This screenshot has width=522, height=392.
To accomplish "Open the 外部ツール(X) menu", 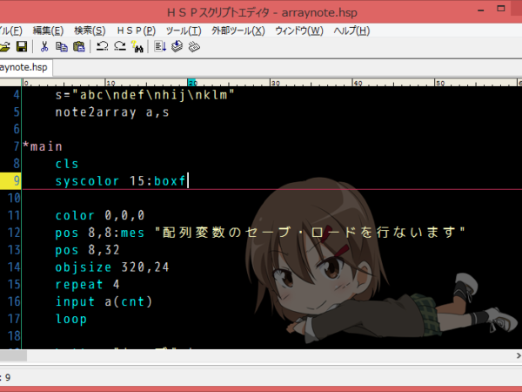I will point(238,31).
